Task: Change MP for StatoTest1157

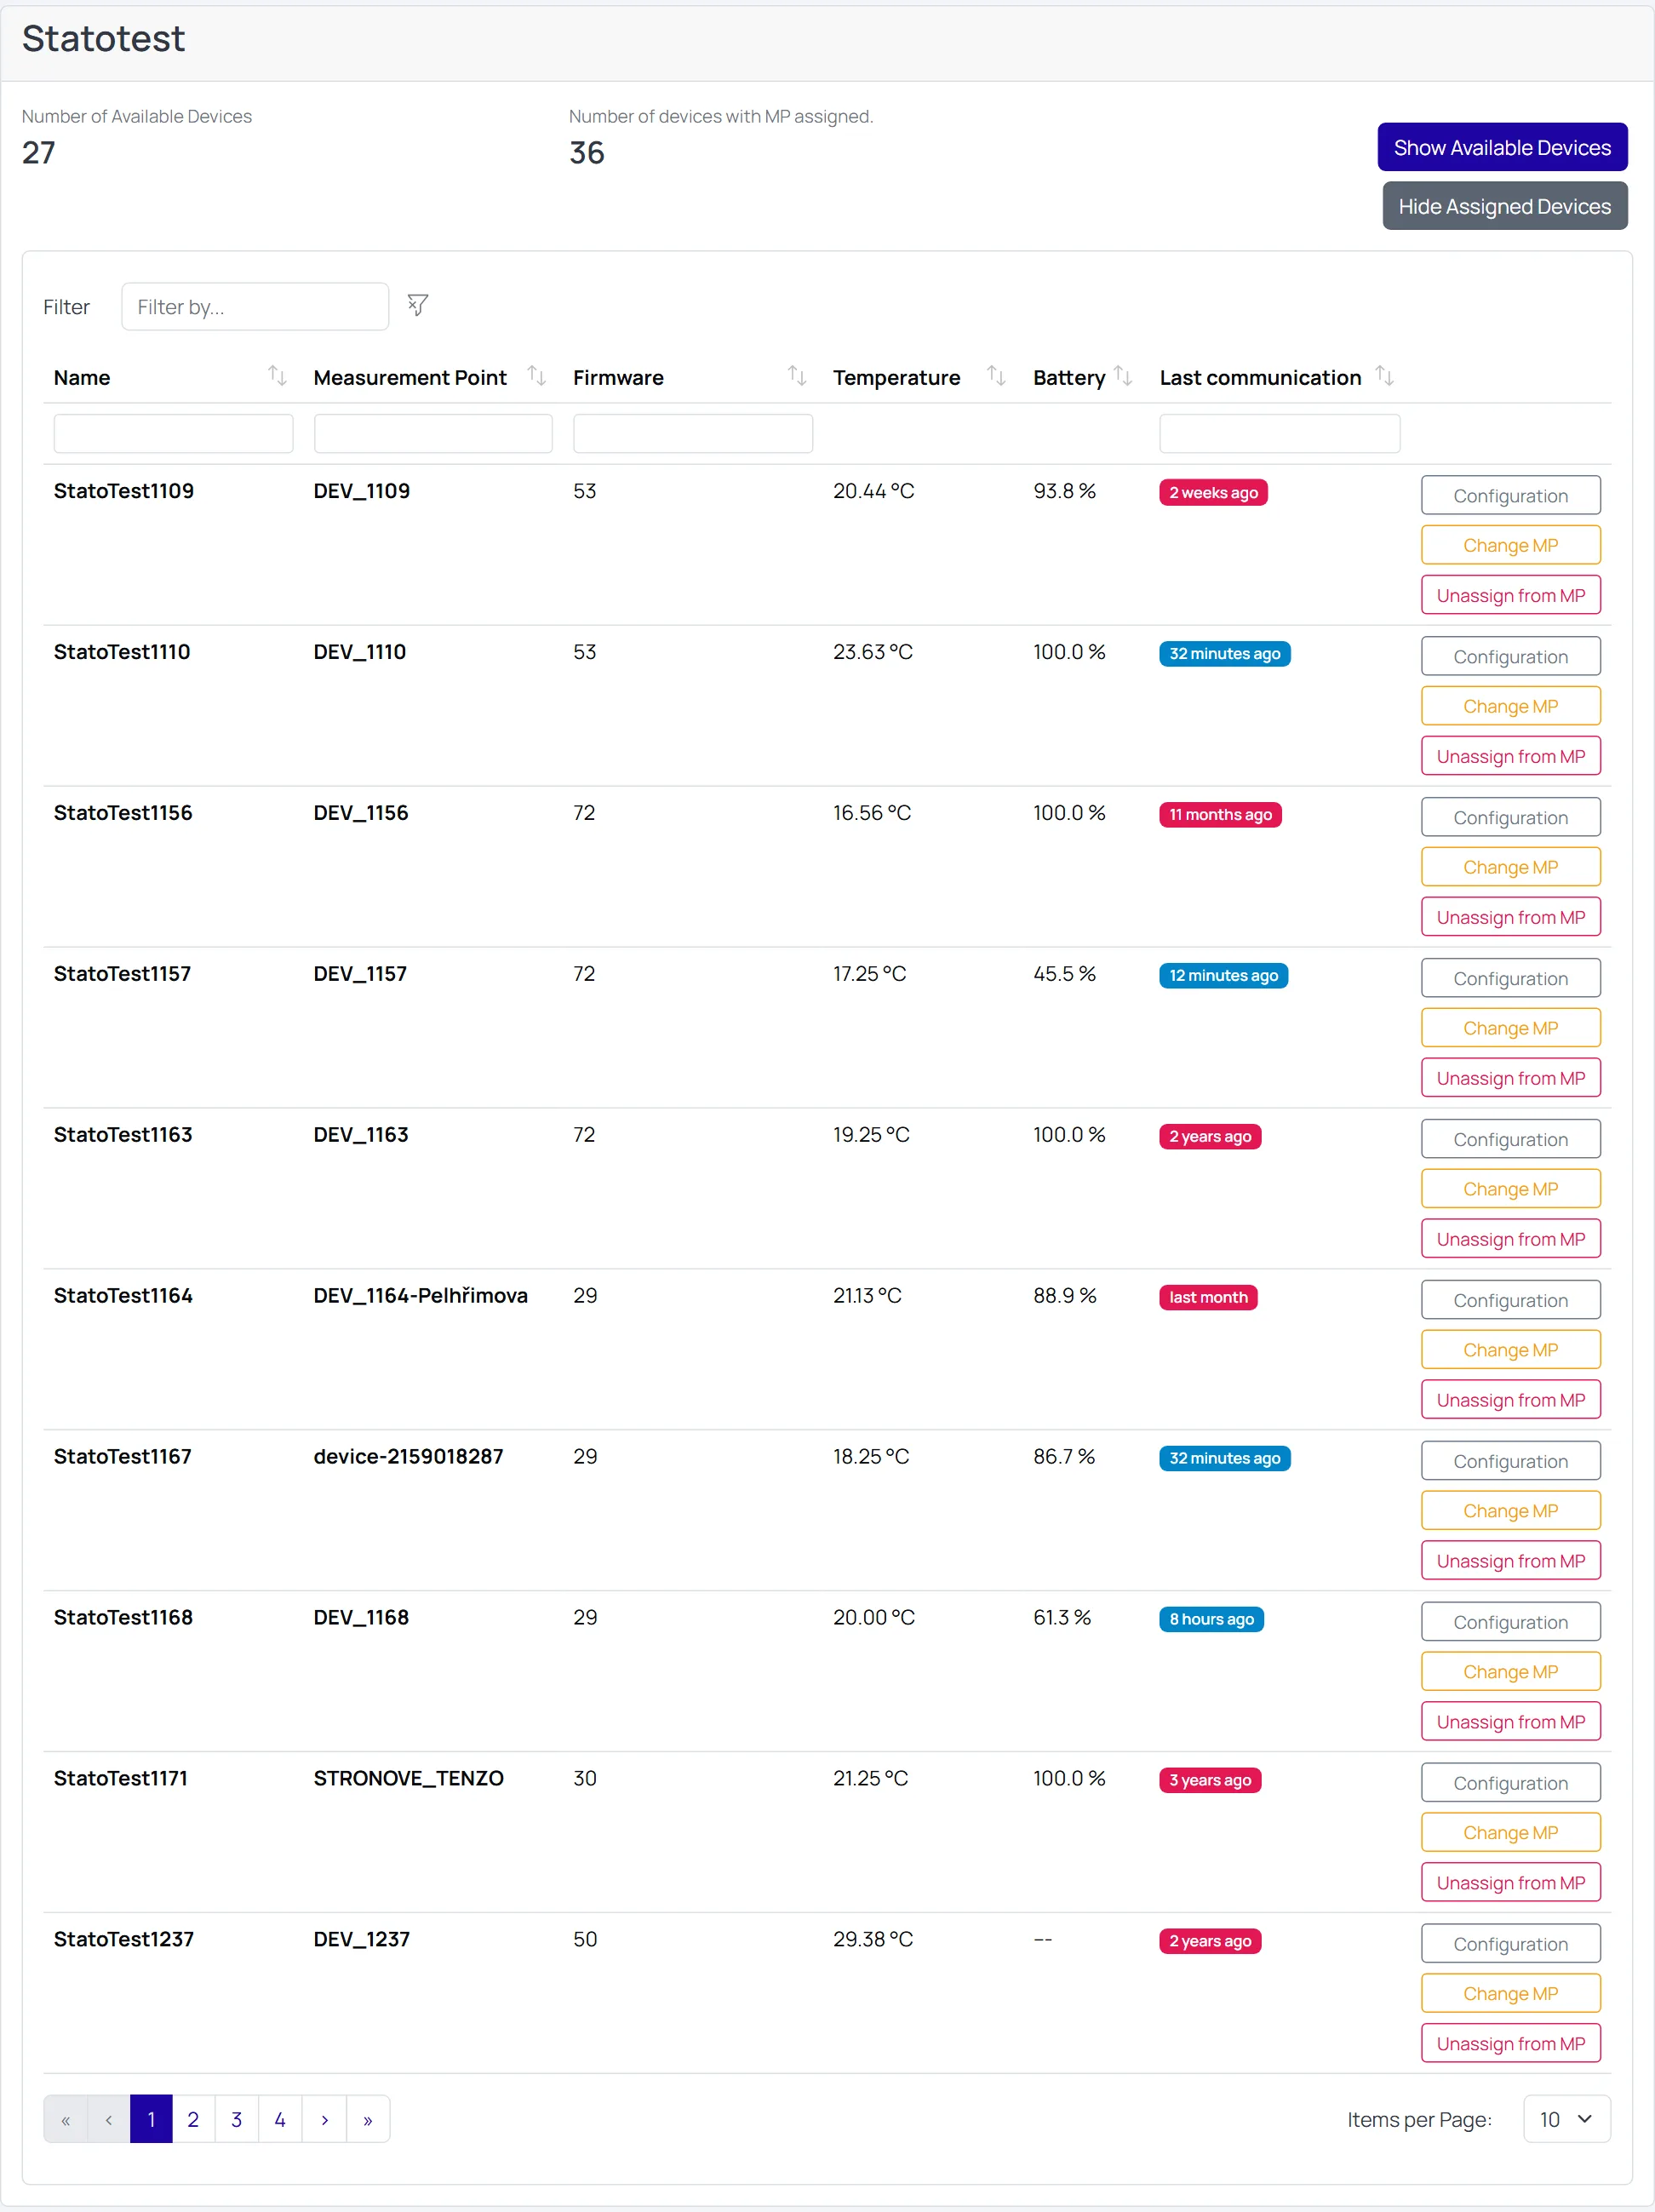Action: (x=1510, y=1028)
